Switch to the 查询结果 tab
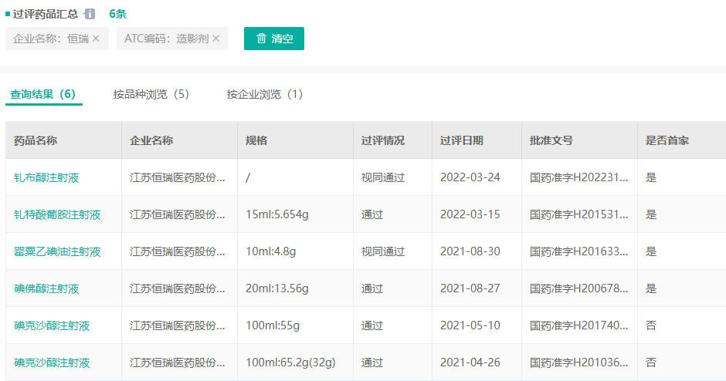726x381 pixels. [x=43, y=94]
